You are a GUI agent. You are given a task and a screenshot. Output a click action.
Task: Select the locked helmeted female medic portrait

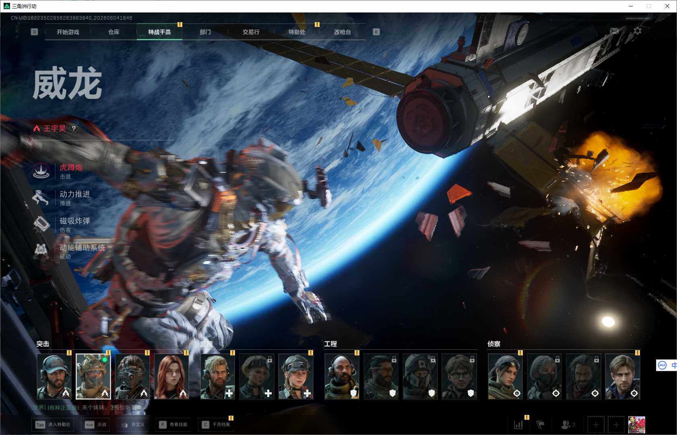click(x=257, y=376)
